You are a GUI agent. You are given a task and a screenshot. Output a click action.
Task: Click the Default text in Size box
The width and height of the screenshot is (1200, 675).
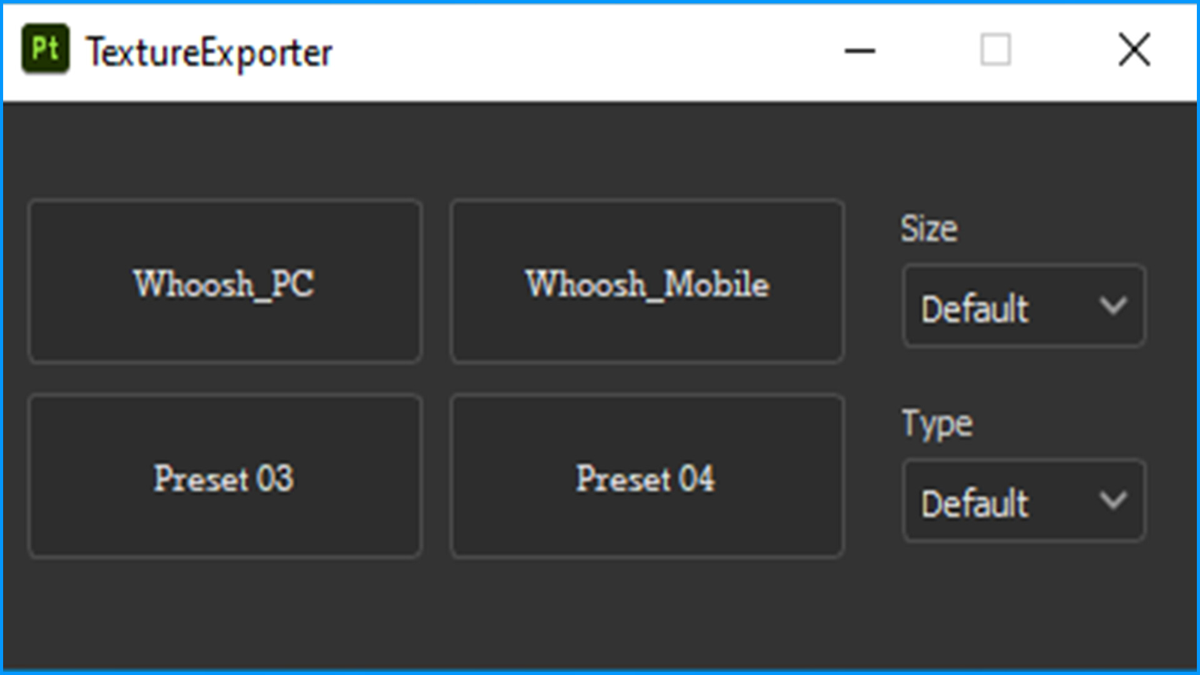975,309
